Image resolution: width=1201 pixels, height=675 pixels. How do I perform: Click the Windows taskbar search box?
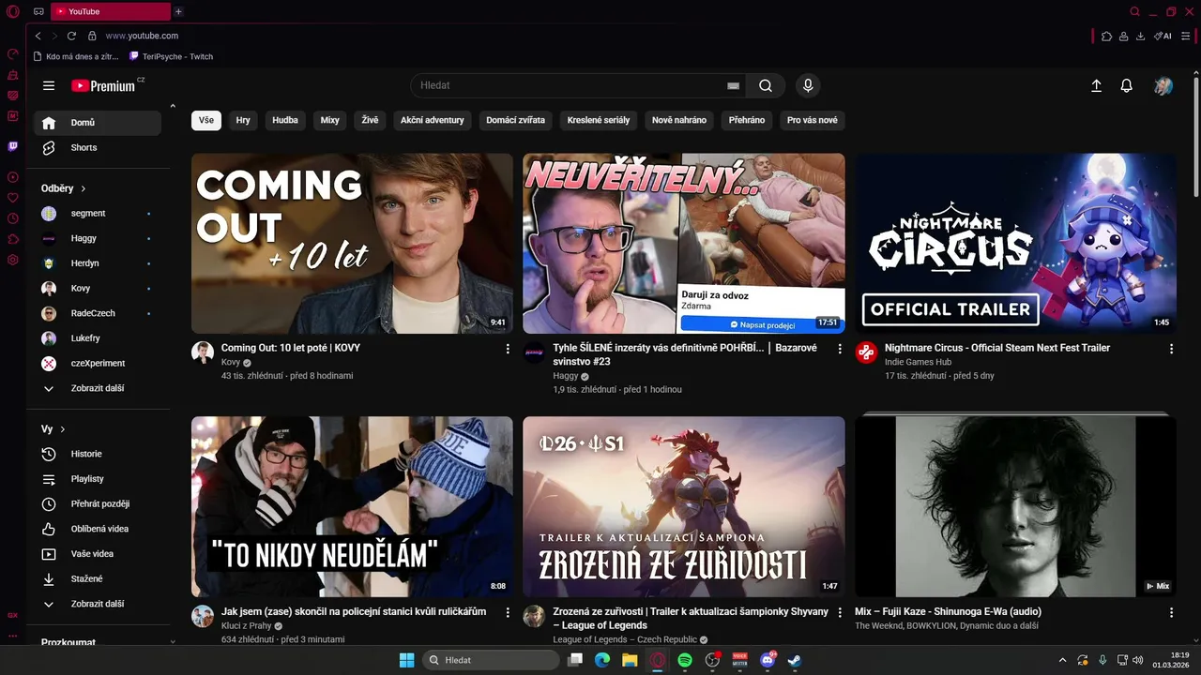[x=492, y=660]
